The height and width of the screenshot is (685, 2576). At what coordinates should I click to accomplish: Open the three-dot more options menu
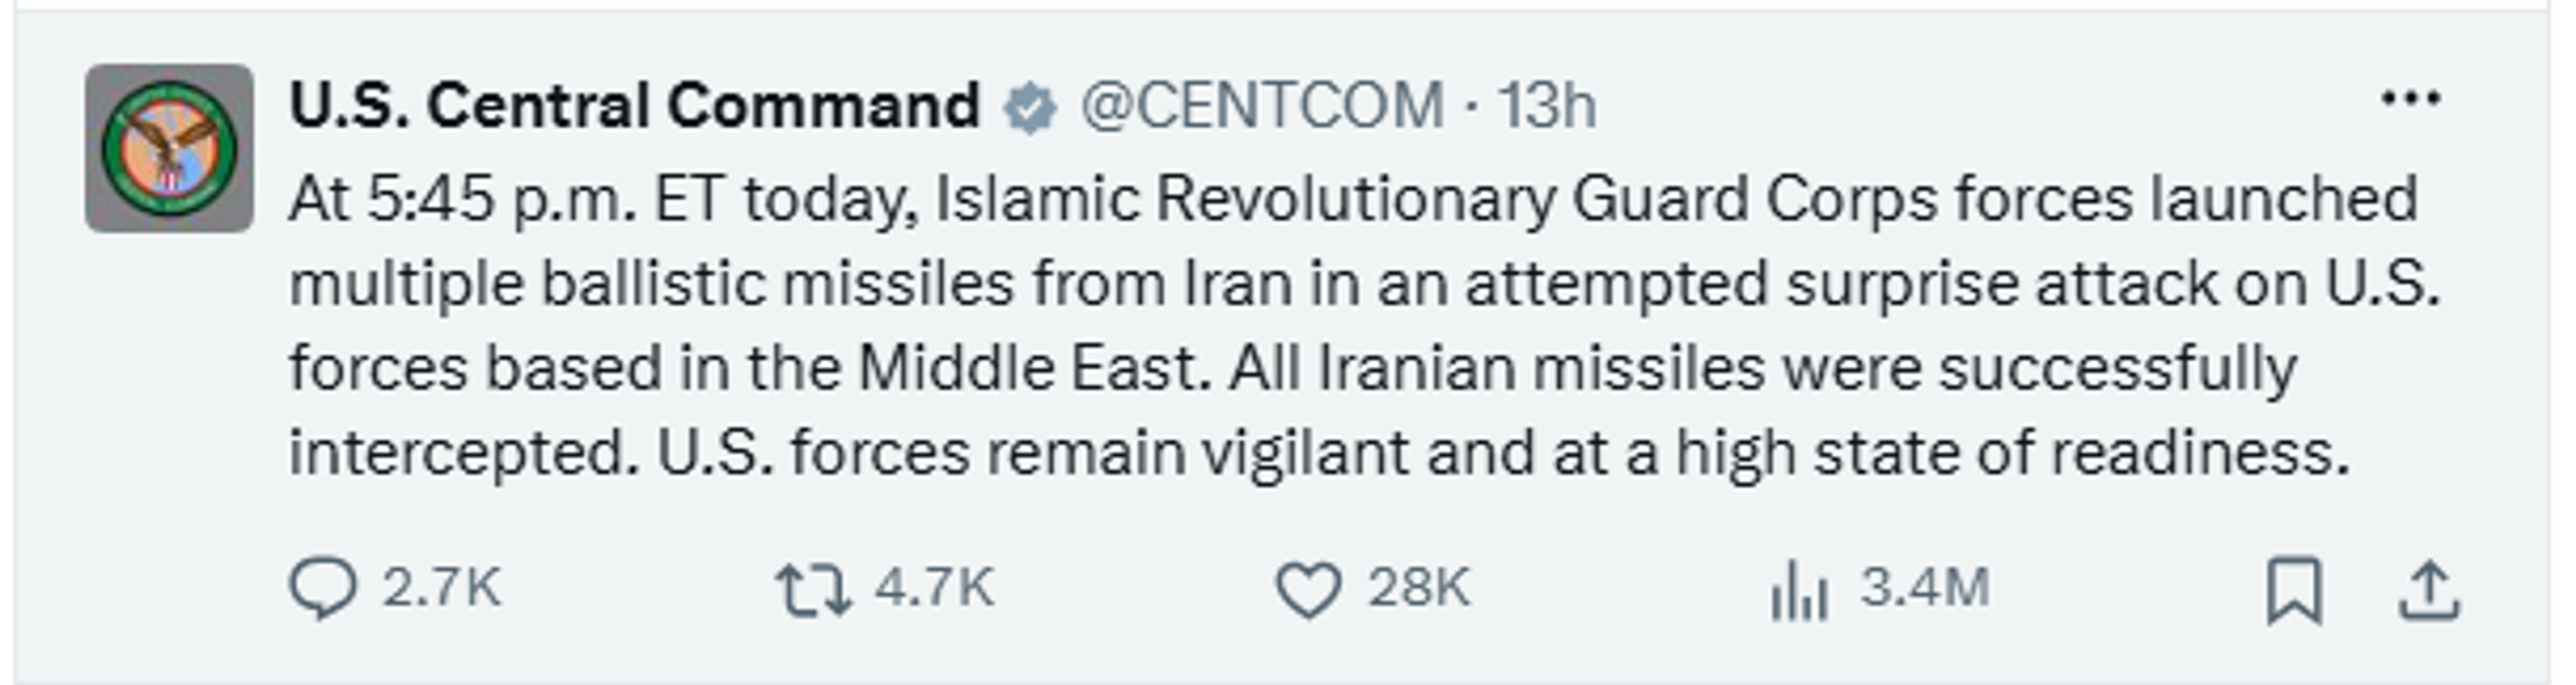(2411, 98)
